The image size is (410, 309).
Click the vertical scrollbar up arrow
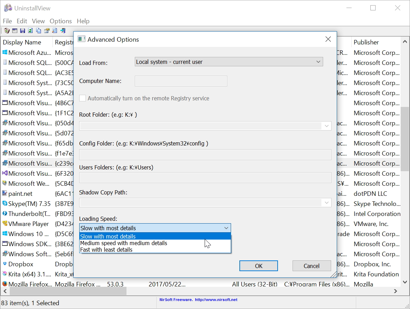(x=405, y=42)
